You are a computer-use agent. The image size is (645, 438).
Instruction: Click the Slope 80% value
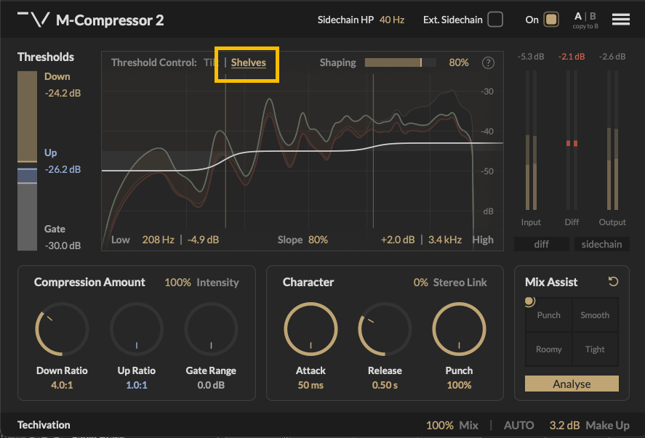pos(318,240)
